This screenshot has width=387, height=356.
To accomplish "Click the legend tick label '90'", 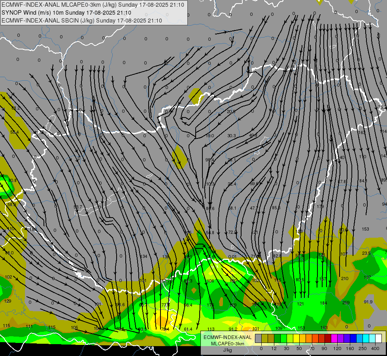I will pos(324,348).
